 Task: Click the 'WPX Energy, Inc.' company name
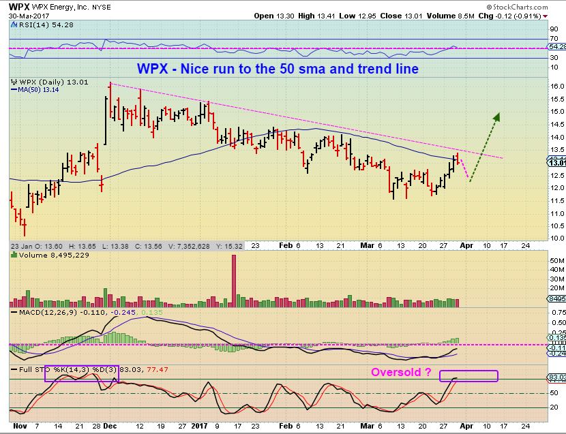60,7
